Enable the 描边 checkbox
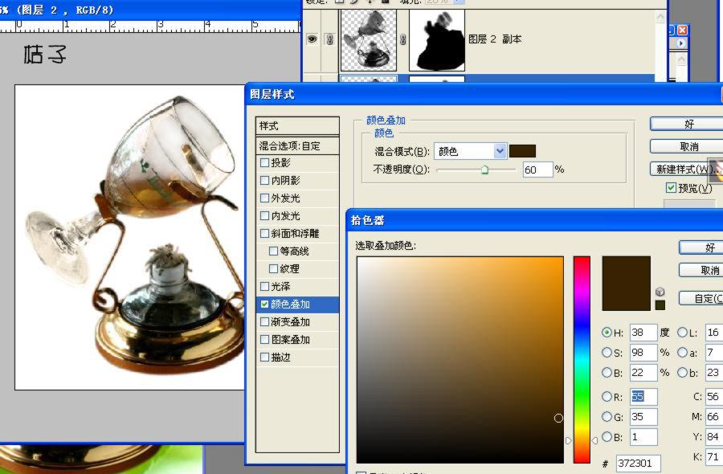Viewport: 723px width, 474px height. (264, 358)
